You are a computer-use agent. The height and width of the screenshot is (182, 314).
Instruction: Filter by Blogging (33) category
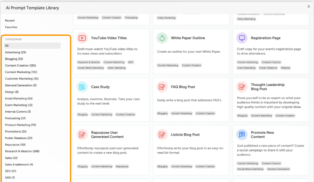point(14,59)
